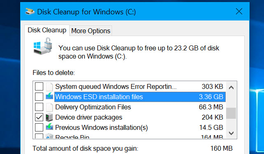Tick the Delivery Optimization Files checkbox

tap(39, 107)
